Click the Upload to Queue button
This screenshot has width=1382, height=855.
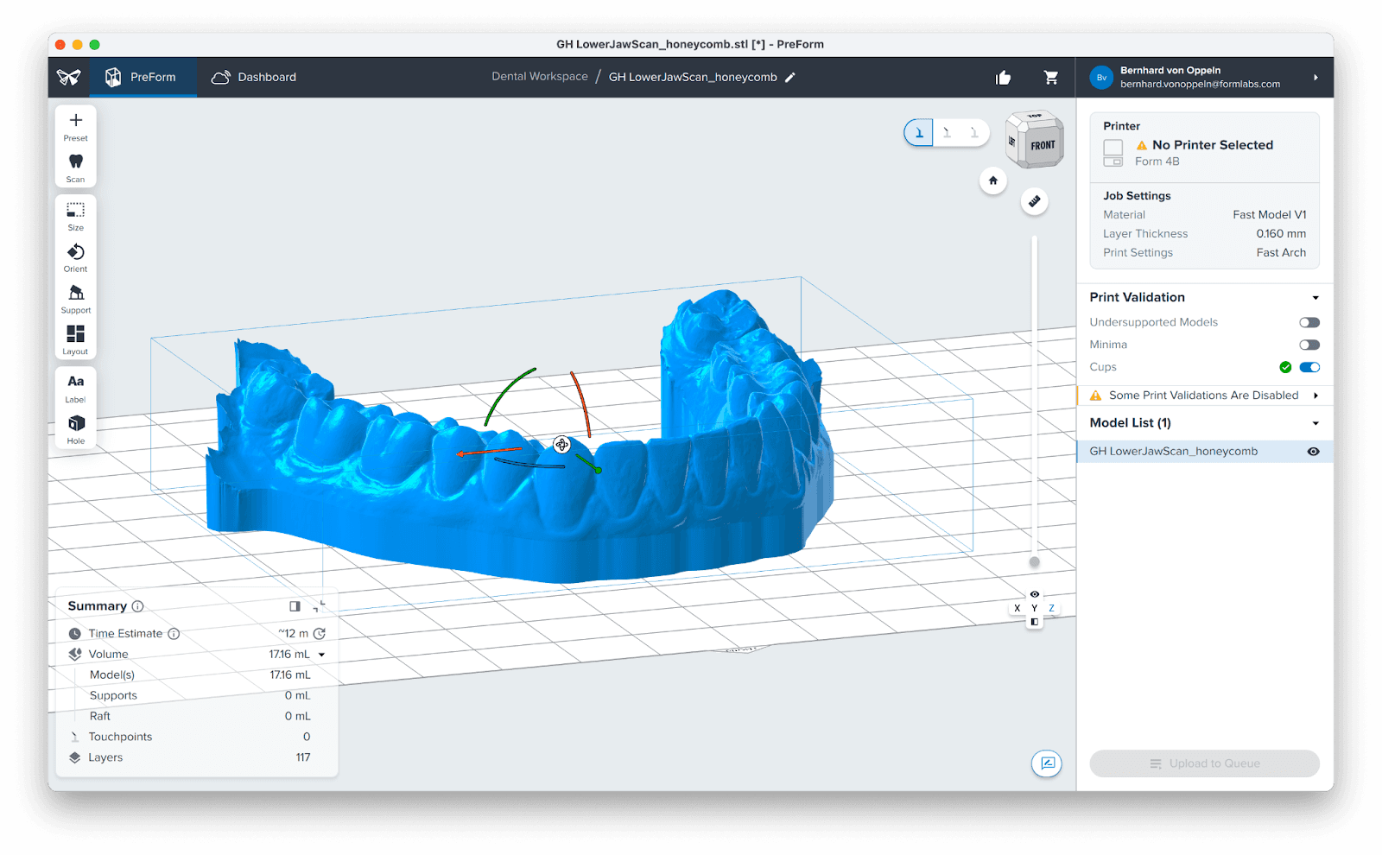(1204, 763)
